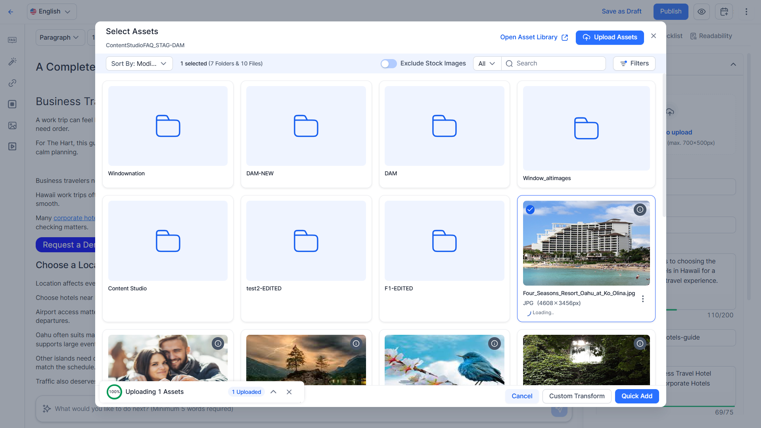
Task: Open the Windownation folder
Action: (168, 134)
